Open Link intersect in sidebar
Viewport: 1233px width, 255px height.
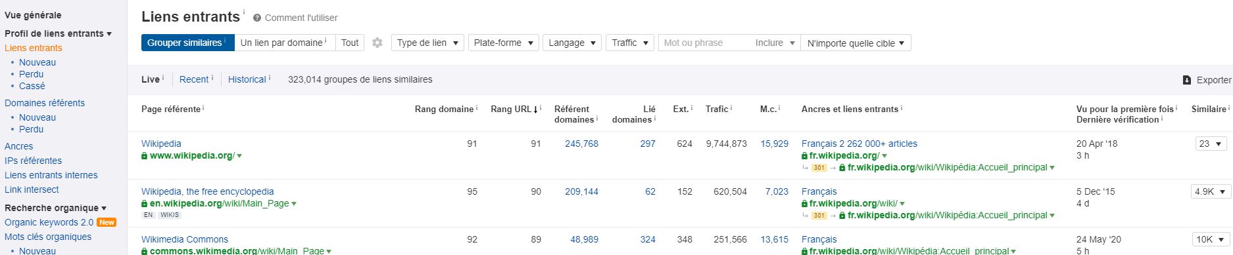[32, 189]
